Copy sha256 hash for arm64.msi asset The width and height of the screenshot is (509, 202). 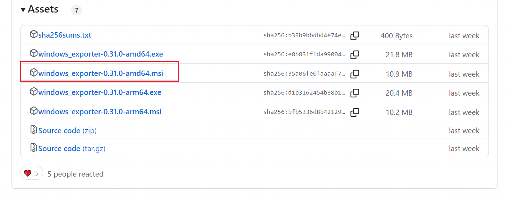[x=355, y=112]
